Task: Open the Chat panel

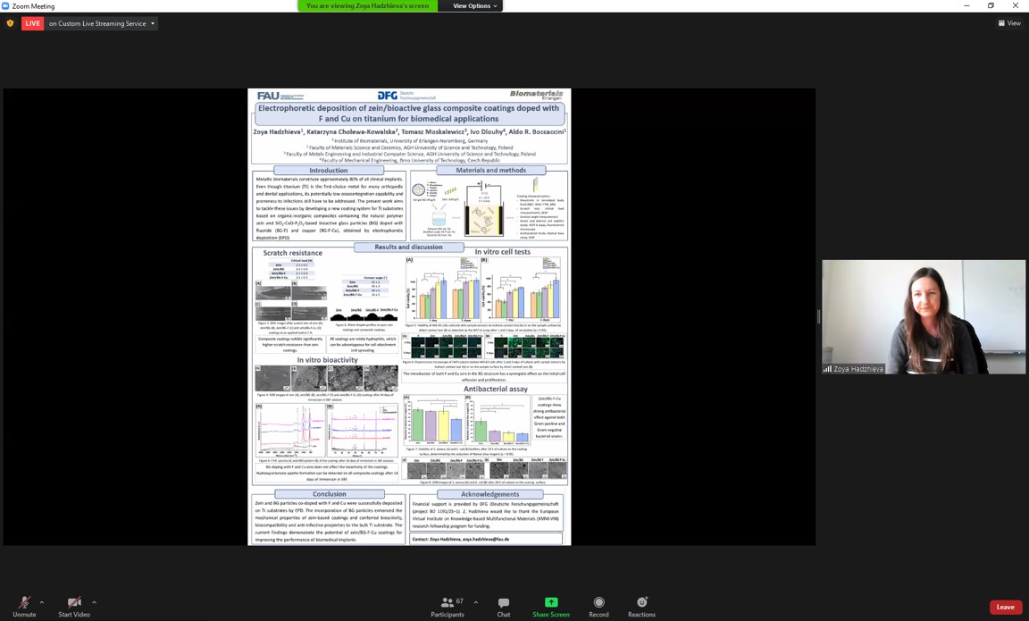Action: pyautogui.click(x=504, y=606)
